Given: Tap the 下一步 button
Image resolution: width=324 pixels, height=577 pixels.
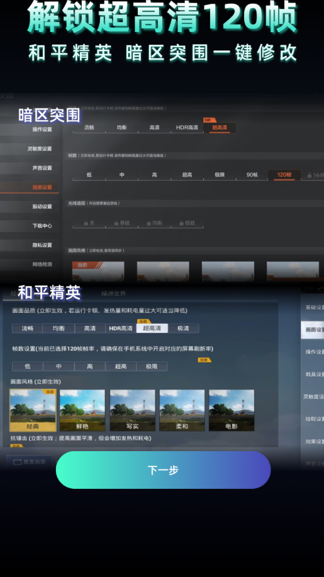Looking at the screenshot, I should click(x=164, y=470).
